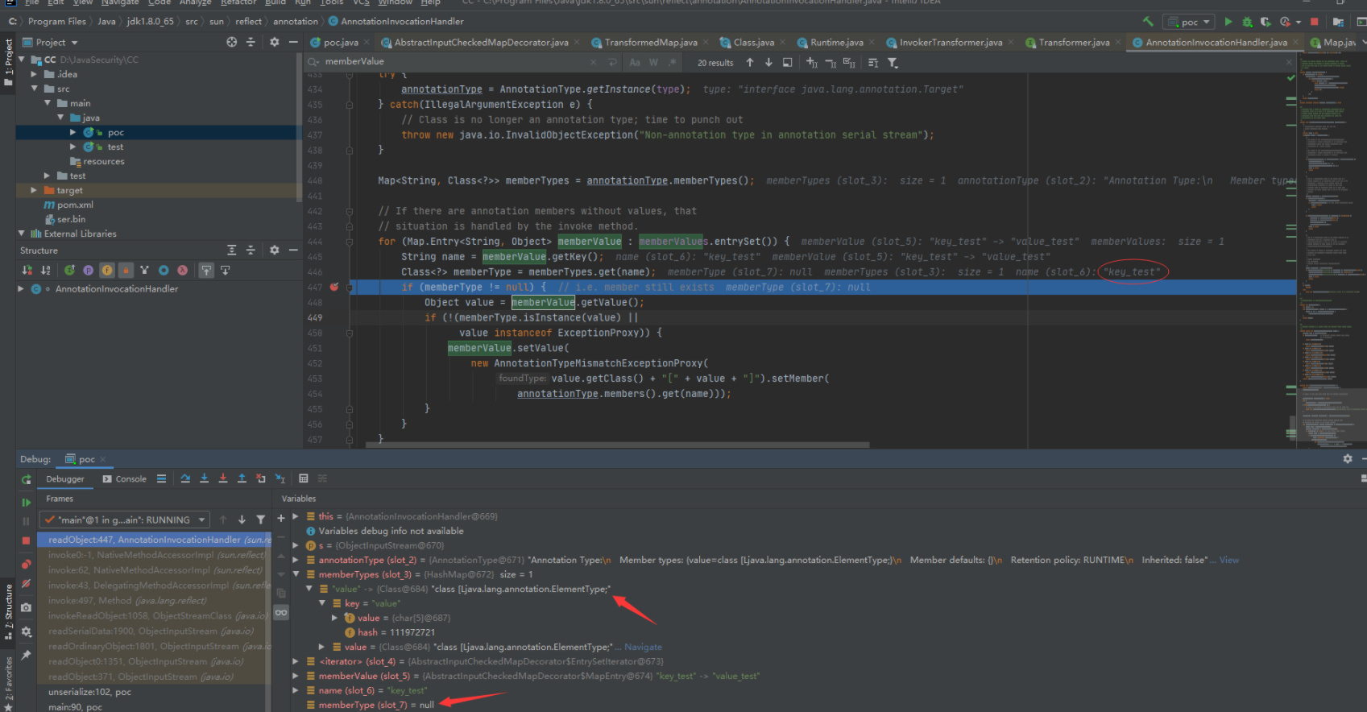
Task: Toggle Show Fields 'f' in Structure toolbar
Action: pos(107,271)
